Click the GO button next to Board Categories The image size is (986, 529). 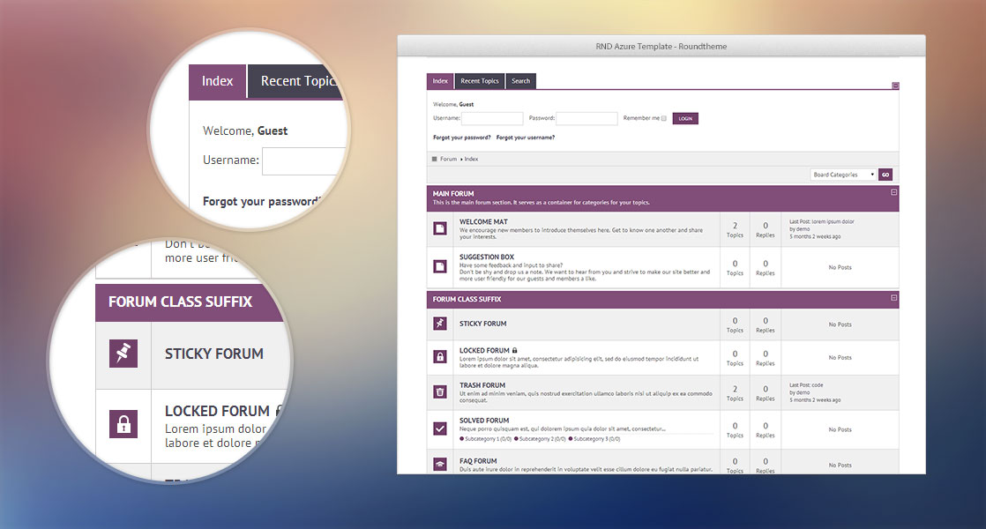(885, 175)
